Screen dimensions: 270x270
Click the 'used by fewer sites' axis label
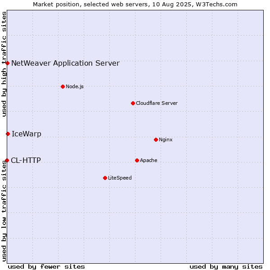click(x=46, y=267)
